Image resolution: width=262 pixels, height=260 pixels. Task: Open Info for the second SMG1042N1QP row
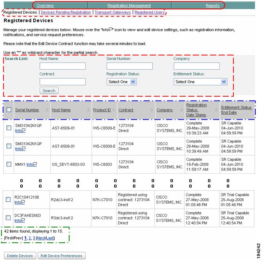click(x=20, y=149)
